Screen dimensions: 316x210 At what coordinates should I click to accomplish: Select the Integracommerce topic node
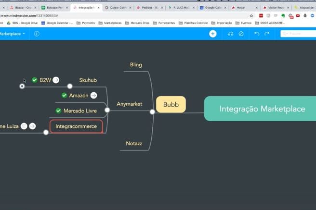[x=76, y=126]
